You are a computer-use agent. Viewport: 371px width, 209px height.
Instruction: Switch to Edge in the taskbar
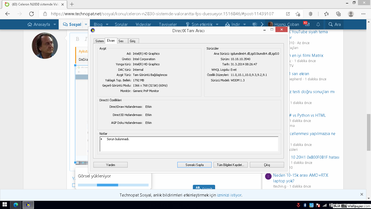point(15,205)
